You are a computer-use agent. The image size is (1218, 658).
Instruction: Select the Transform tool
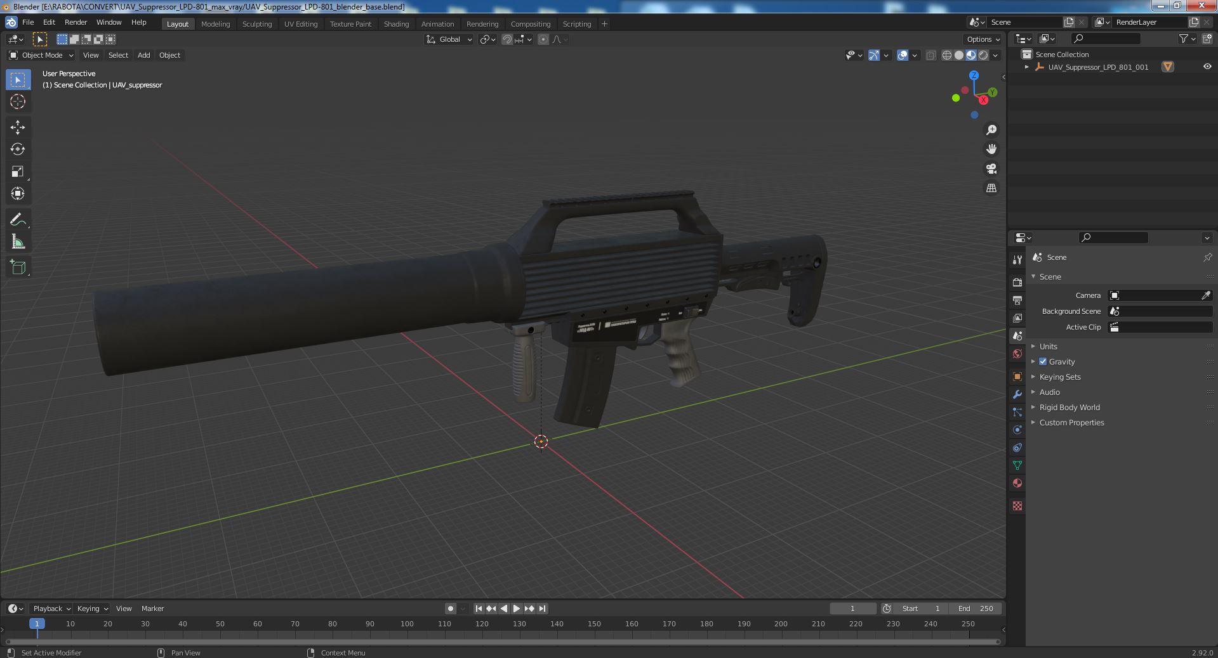click(x=18, y=193)
